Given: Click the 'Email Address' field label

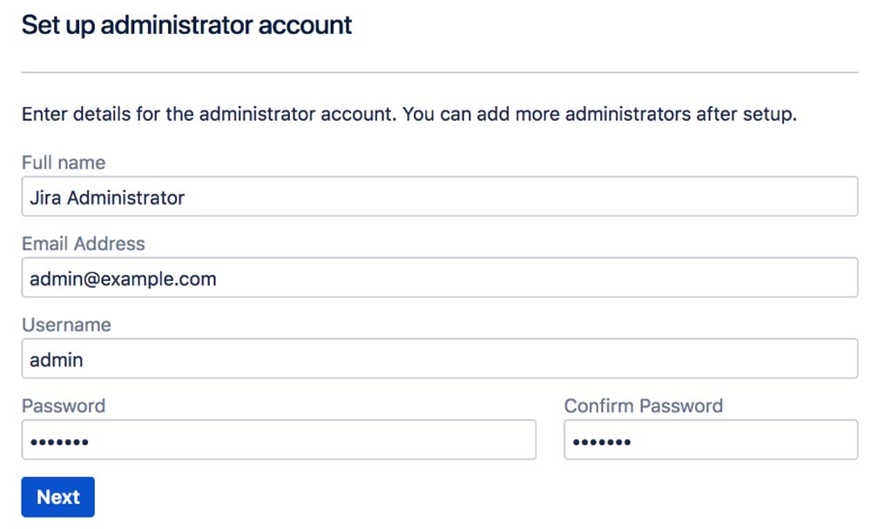Looking at the screenshot, I should click(83, 244).
